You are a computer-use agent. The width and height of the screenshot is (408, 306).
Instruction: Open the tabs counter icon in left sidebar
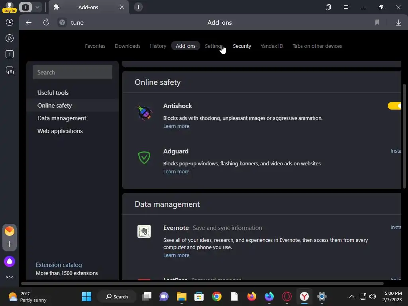coord(10,54)
